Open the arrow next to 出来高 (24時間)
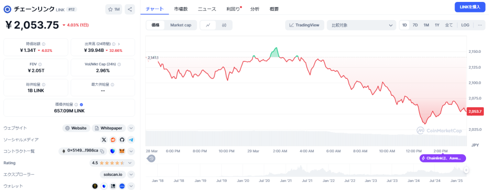 click(119, 44)
